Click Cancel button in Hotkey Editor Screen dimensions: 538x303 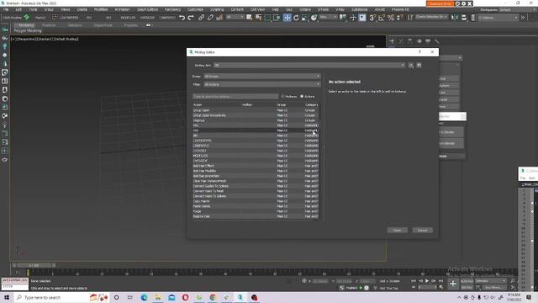422,230
